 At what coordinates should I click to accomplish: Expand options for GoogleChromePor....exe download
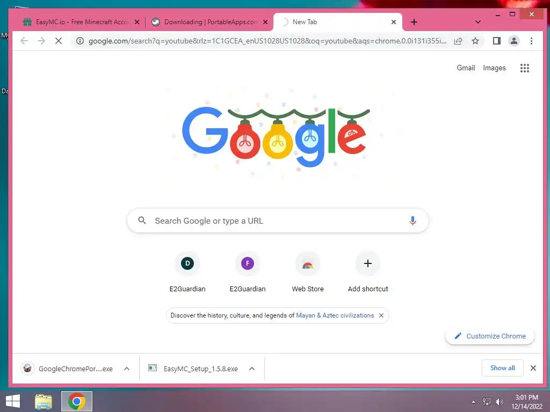127,369
